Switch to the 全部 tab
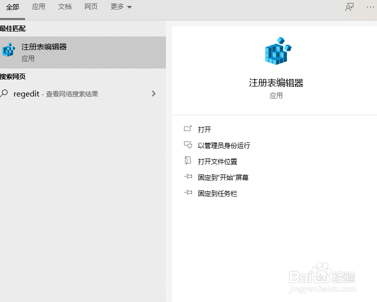 (13, 7)
